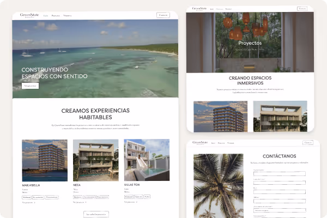Click the Ver proyecto link under the middle project
This screenshot has height=218, width=327.
[80, 202]
